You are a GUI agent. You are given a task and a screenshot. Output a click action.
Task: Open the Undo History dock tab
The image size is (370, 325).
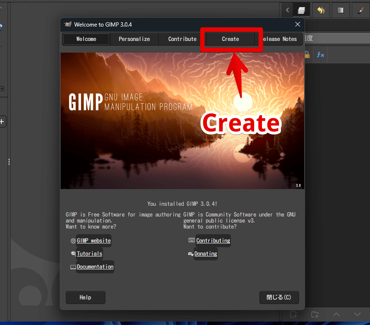pyautogui.click(x=321, y=10)
